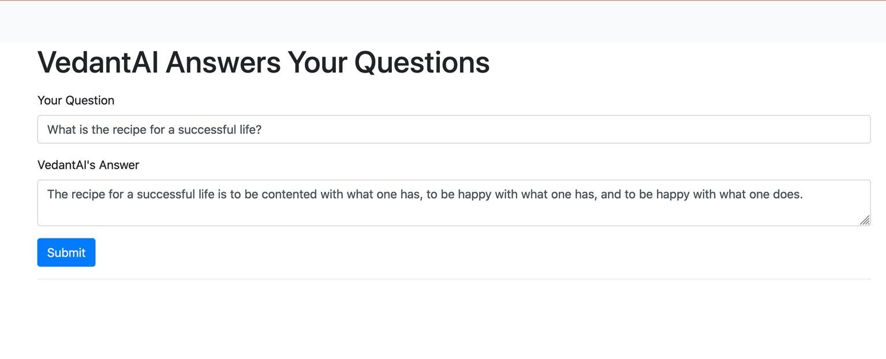Click the word "life" in the question field
886x359 pixels.
pyautogui.click(x=247, y=130)
